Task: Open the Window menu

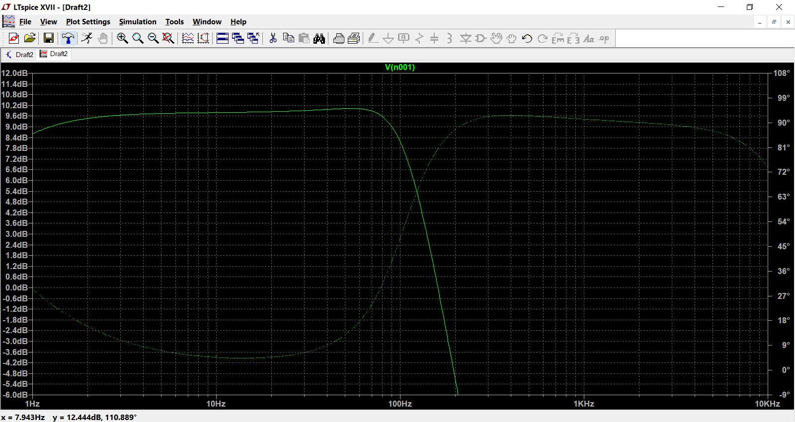Action: (207, 22)
